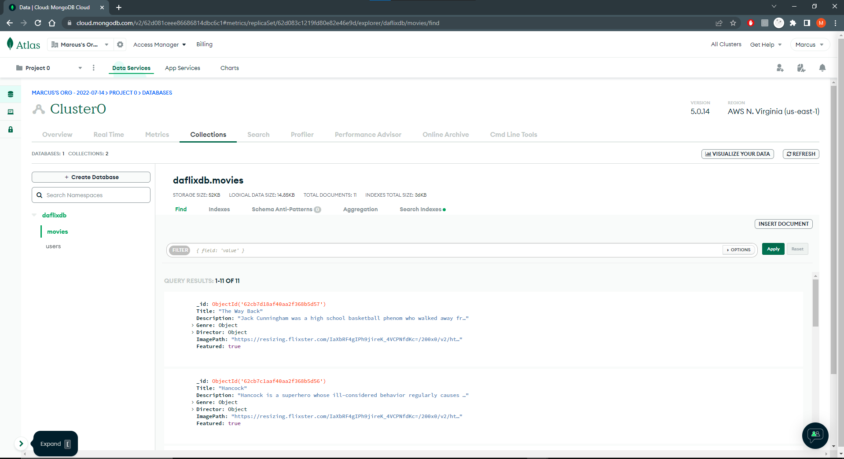Bookmark this page with star icon

coord(733,23)
